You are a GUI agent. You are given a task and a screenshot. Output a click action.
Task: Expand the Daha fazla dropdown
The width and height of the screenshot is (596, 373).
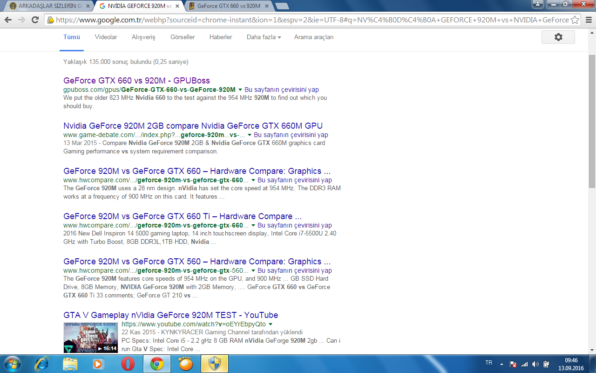click(264, 37)
